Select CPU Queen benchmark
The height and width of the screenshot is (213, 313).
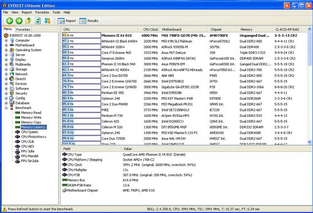coord(29,132)
